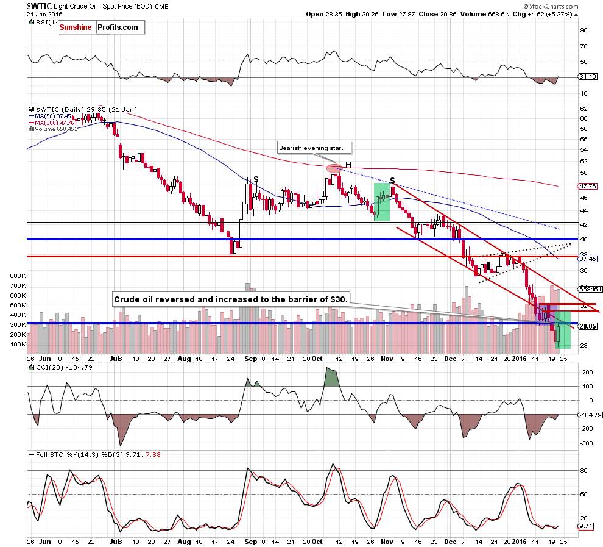Click the 'S' shoulder label above the September candles

(x=256, y=179)
